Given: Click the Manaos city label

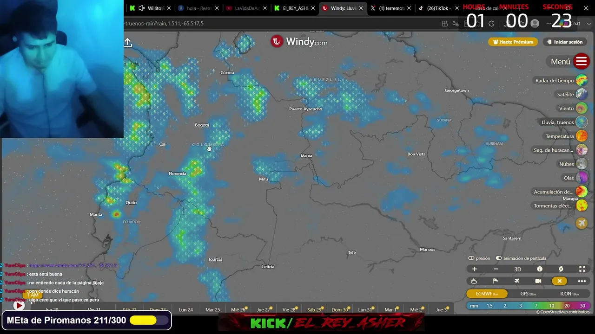Looking at the screenshot, I should pyautogui.click(x=427, y=250).
